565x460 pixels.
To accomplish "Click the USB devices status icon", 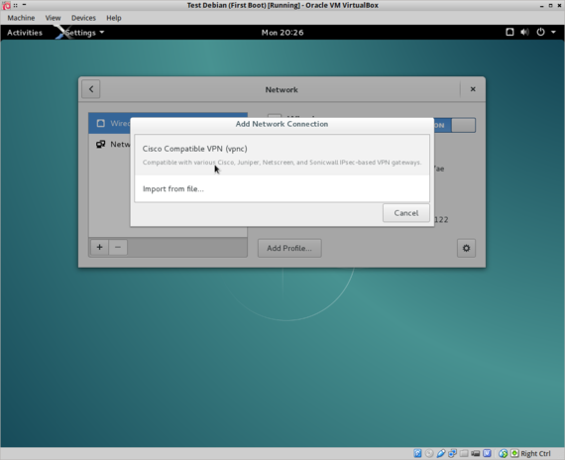I will 441,453.
